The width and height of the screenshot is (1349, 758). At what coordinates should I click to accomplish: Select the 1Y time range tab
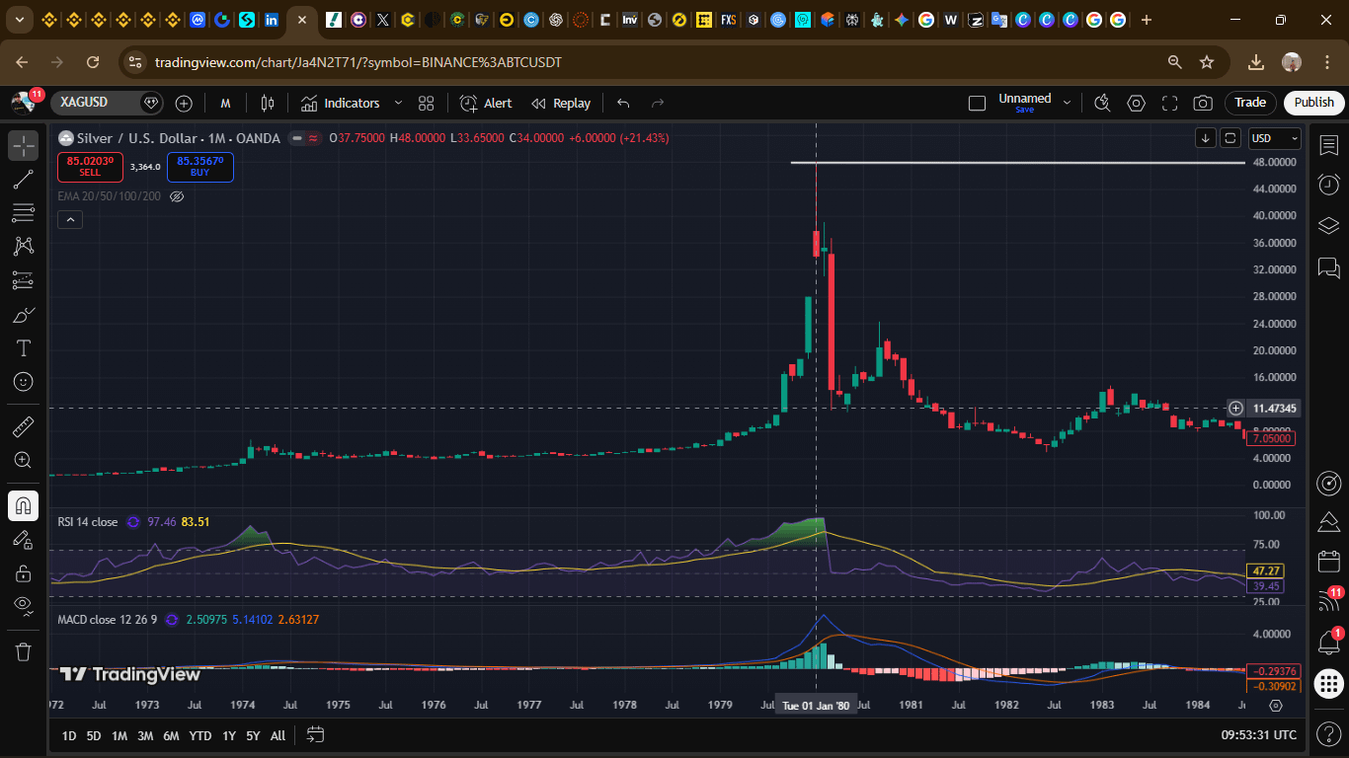(229, 735)
